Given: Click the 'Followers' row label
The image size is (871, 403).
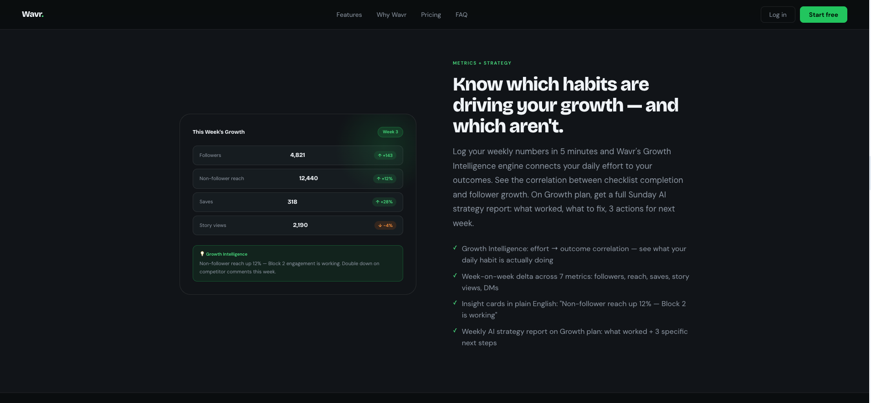Looking at the screenshot, I should (x=210, y=156).
